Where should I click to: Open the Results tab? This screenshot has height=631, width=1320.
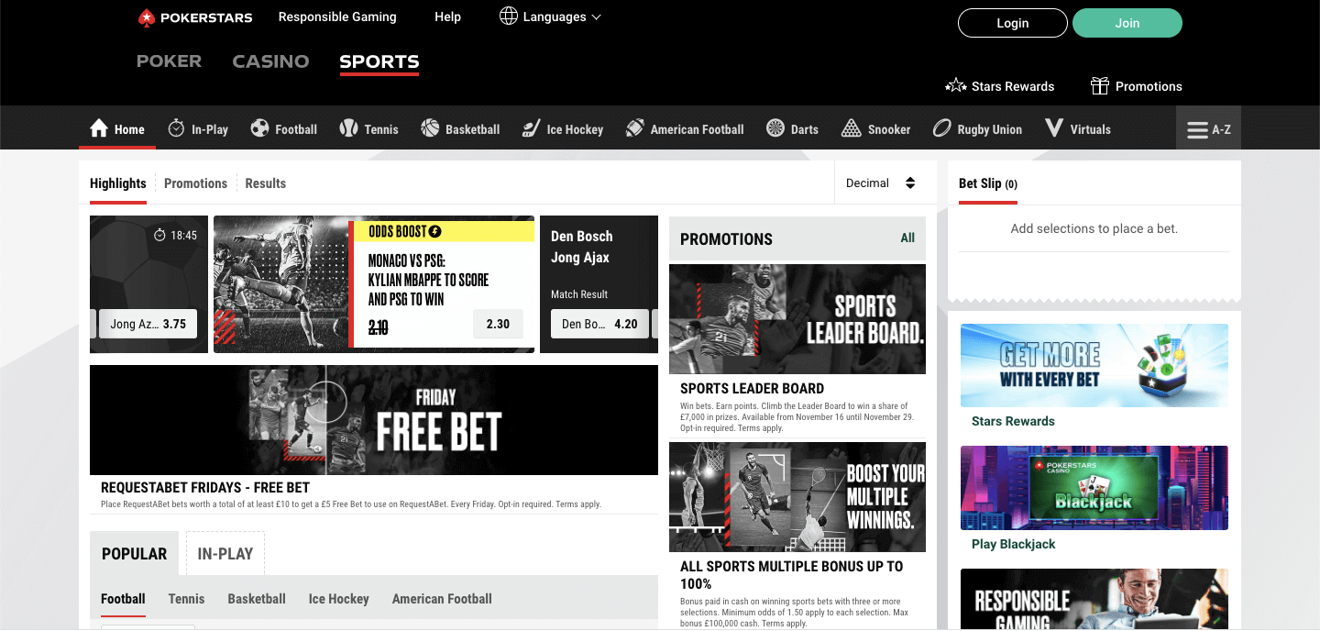coord(266,183)
